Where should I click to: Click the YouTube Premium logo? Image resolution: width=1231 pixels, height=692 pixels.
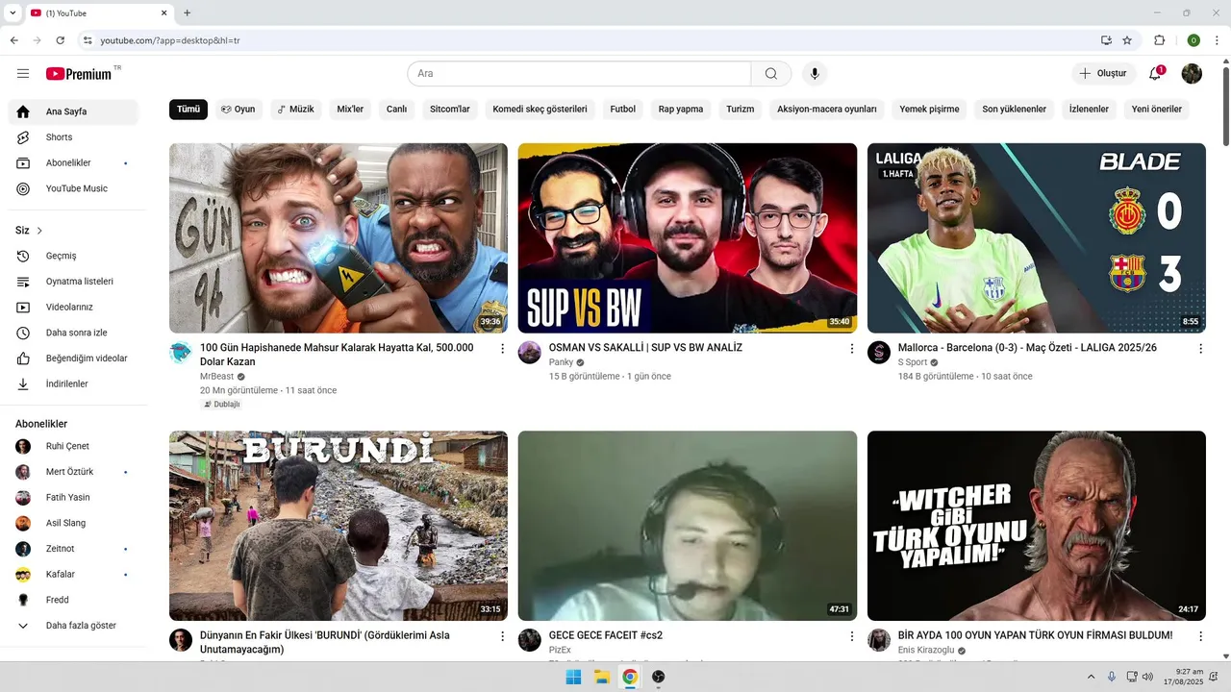coord(79,74)
